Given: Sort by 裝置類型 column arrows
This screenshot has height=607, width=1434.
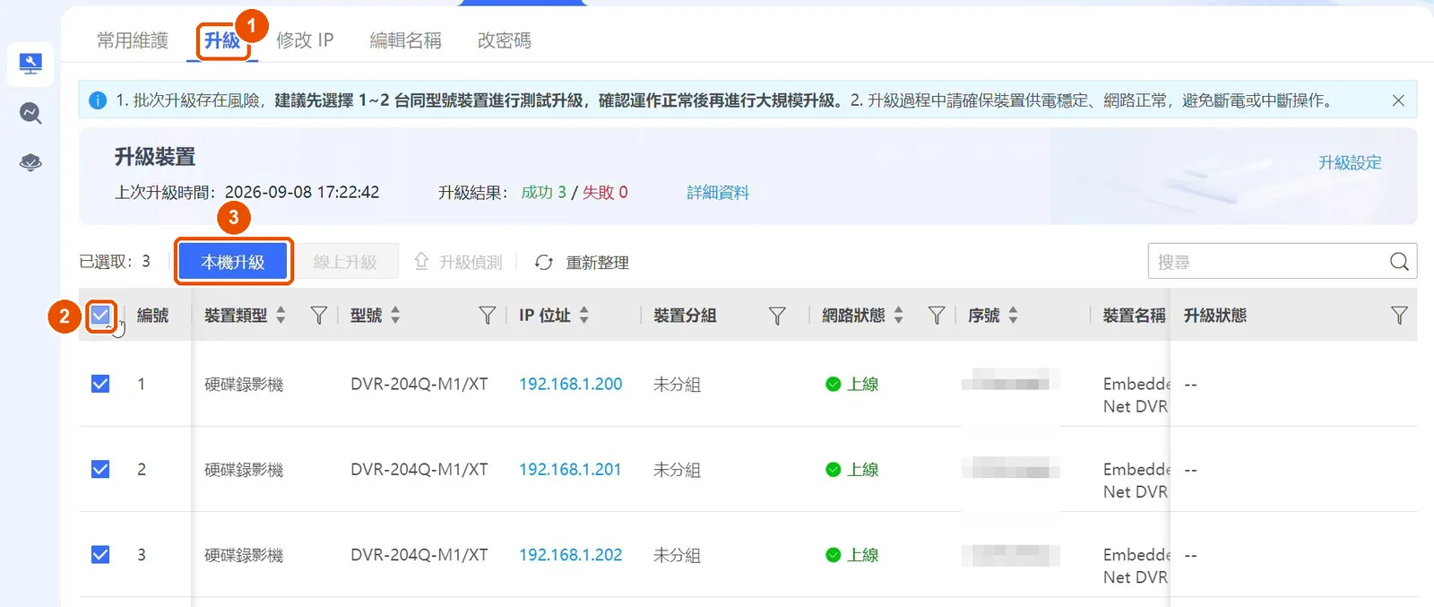Looking at the screenshot, I should coord(281,315).
